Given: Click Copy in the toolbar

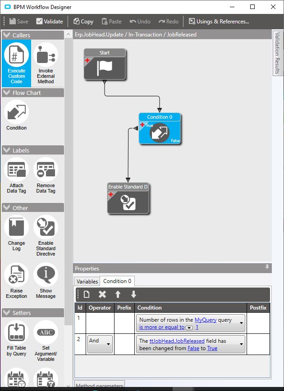Looking at the screenshot, I should point(83,22).
